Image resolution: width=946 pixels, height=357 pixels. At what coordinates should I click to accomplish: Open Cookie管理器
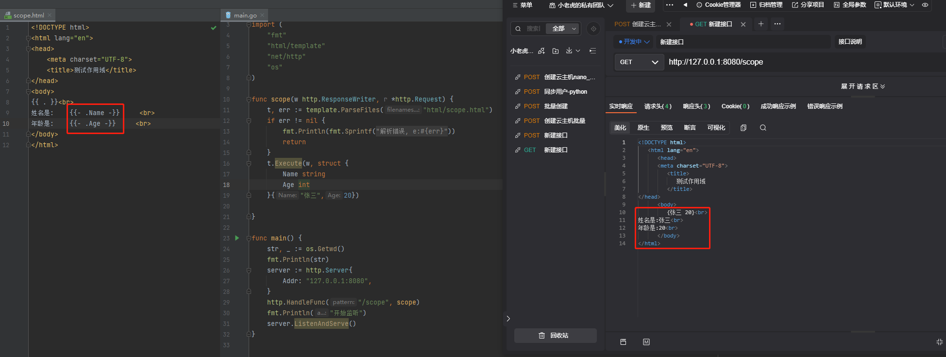click(x=719, y=5)
